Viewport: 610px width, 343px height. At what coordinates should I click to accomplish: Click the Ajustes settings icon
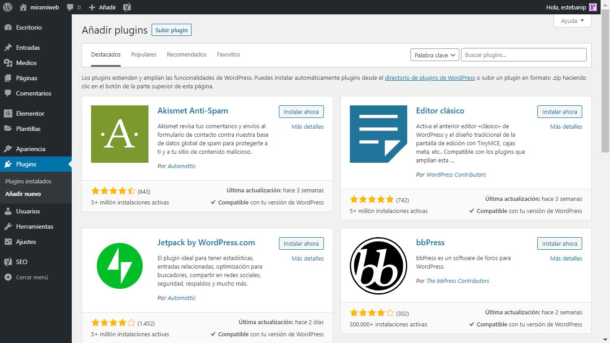(x=8, y=242)
